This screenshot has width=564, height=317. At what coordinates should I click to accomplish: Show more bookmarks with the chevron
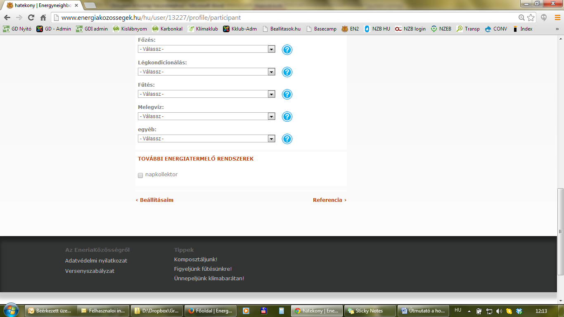click(x=557, y=29)
